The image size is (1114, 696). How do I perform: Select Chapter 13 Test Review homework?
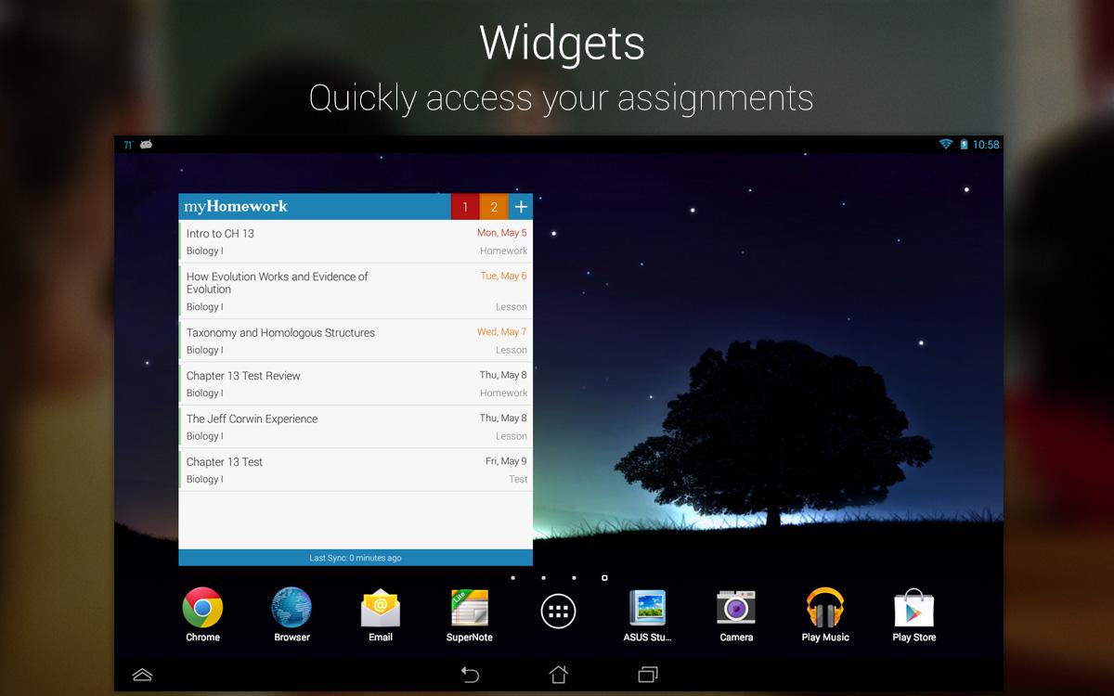[x=356, y=383]
